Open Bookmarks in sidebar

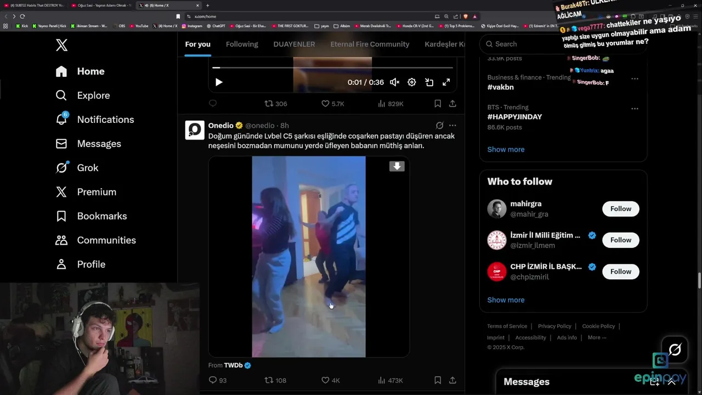pyautogui.click(x=91, y=216)
